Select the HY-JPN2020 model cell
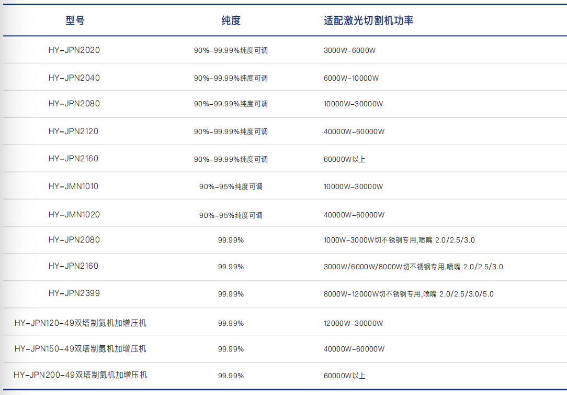567x395 pixels. point(74,50)
